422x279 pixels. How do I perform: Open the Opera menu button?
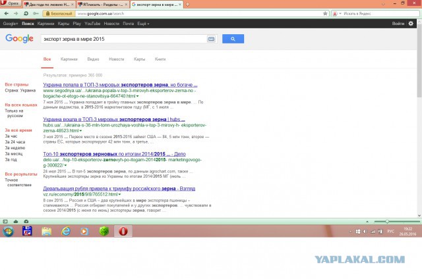coord(11,4)
